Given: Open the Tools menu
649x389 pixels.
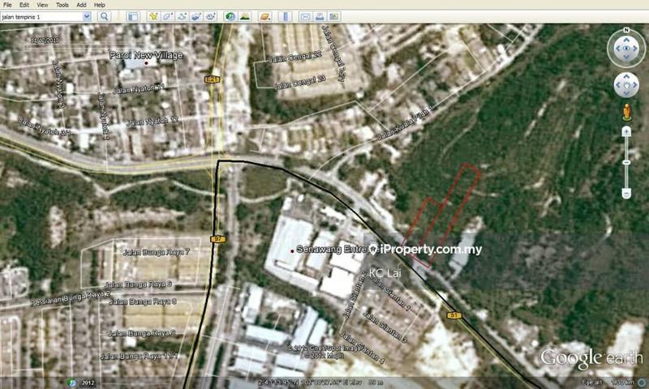Looking at the screenshot, I should pos(62,5).
